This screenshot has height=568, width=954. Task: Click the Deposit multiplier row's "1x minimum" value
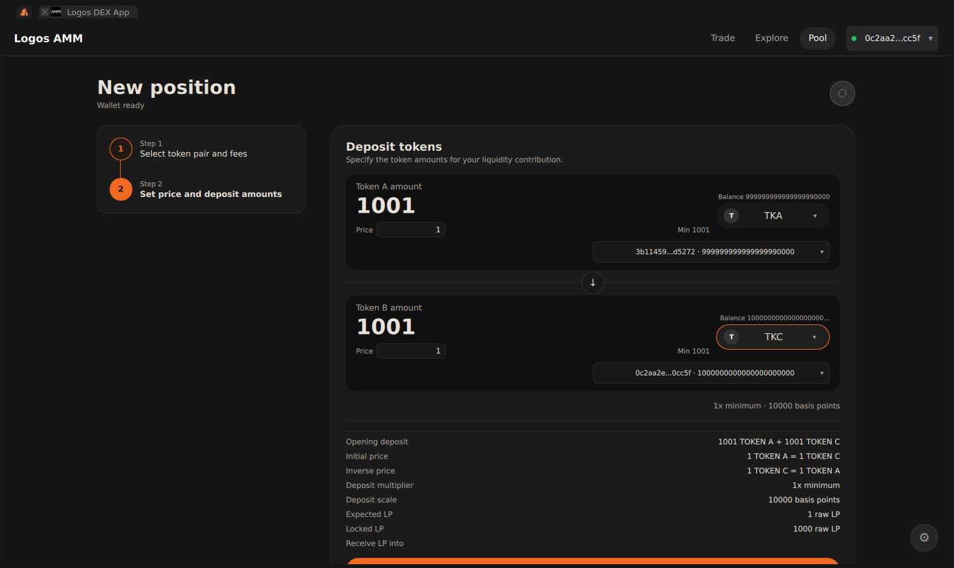tap(816, 485)
